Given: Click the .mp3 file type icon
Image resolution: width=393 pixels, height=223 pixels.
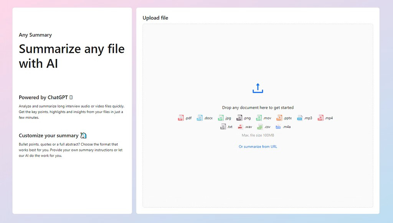Looking at the screenshot, I should pyautogui.click(x=300, y=118).
